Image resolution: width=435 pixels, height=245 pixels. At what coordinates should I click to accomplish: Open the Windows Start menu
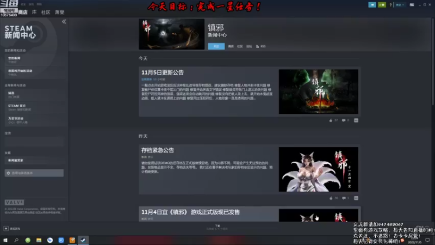click(5, 240)
